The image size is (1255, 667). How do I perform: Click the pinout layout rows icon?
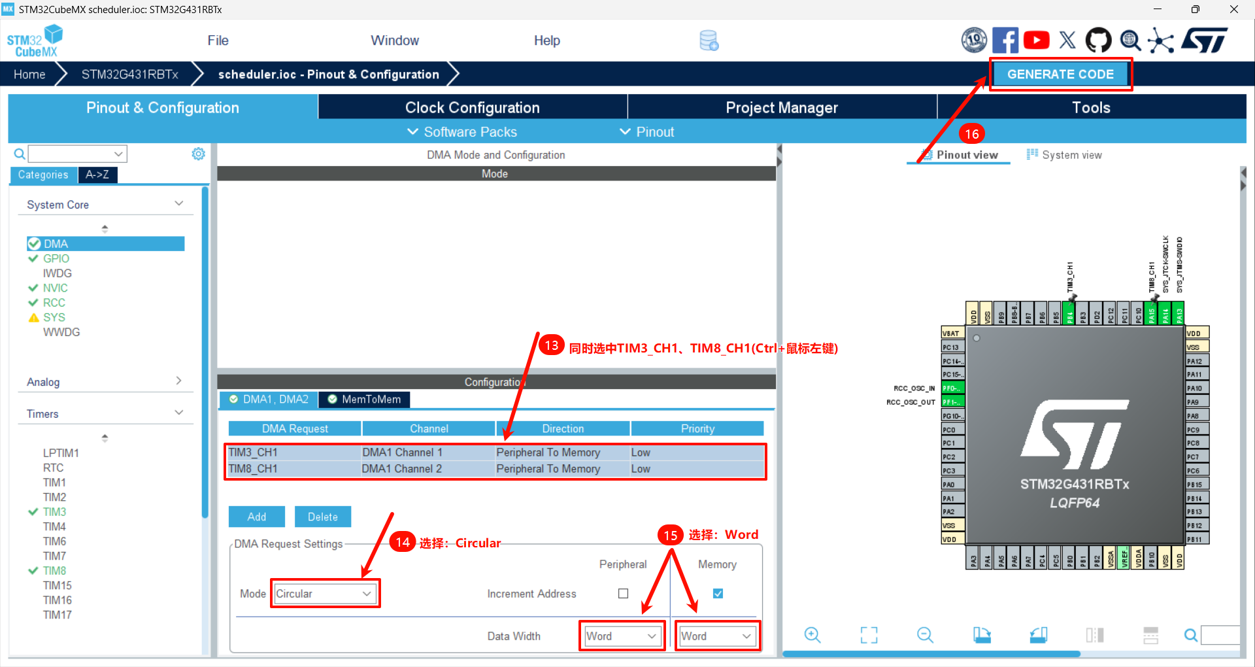(x=1151, y=635)
